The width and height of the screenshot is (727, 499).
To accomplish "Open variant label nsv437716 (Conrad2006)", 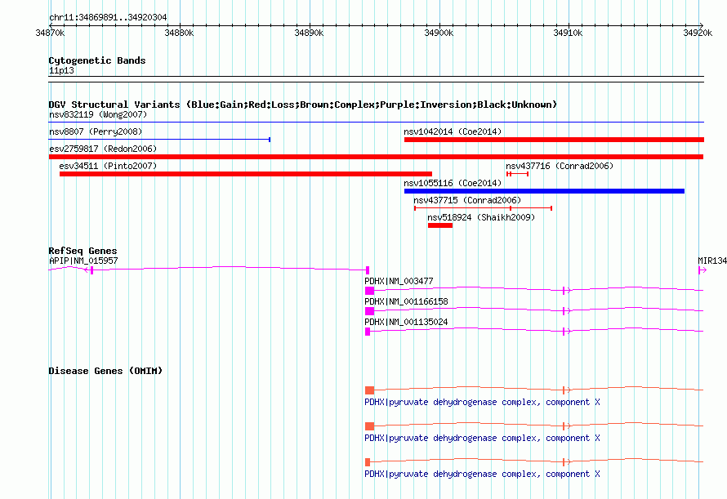I will click(560, 166).
